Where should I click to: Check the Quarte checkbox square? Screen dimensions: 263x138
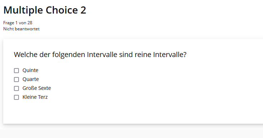(16, 80)
